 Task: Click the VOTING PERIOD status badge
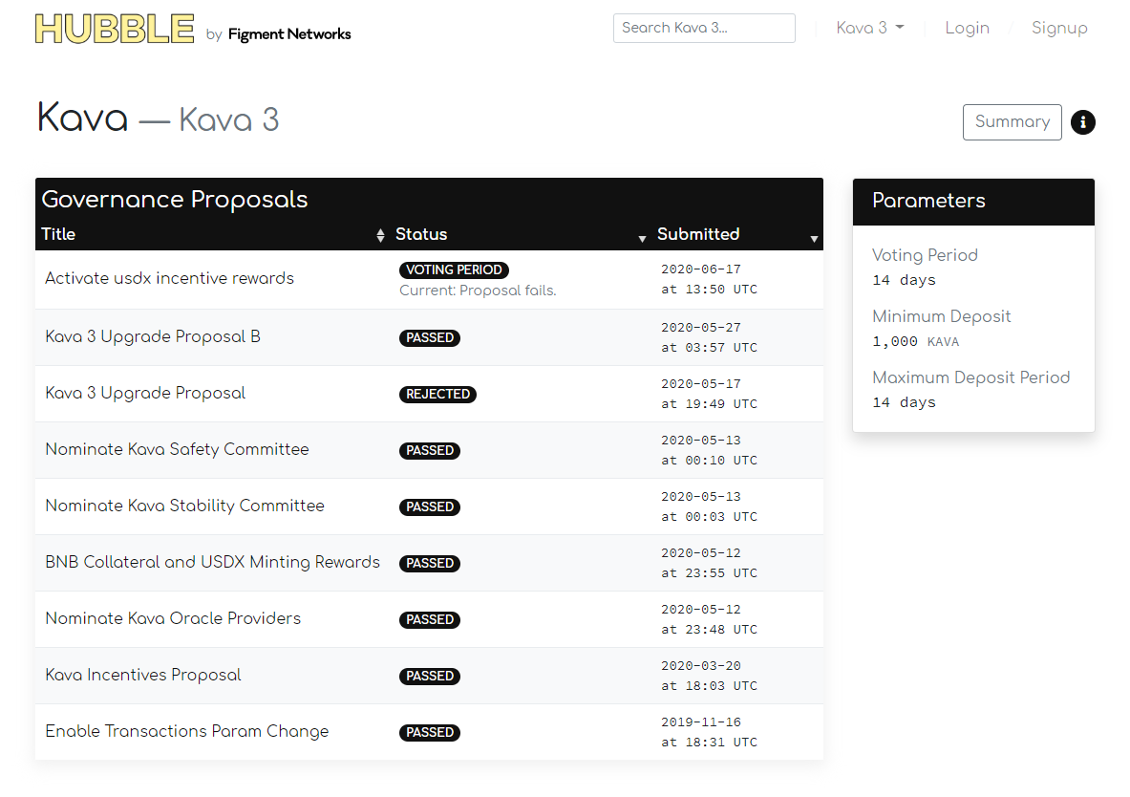click(454, 269)
